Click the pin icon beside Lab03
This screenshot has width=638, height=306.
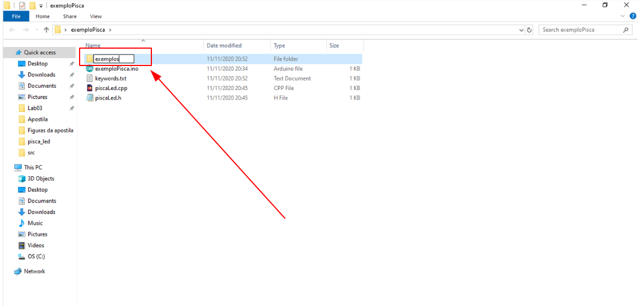tap(72, 109)
